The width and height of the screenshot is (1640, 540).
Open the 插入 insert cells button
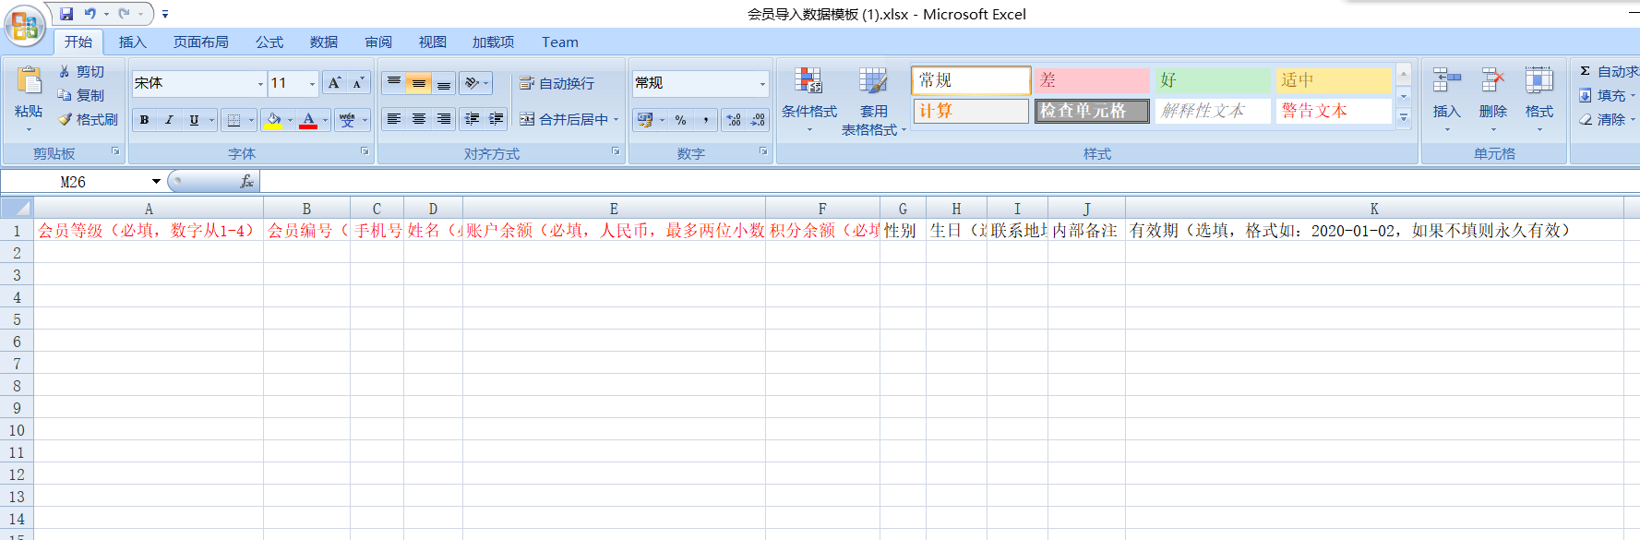pos(1446,99)
